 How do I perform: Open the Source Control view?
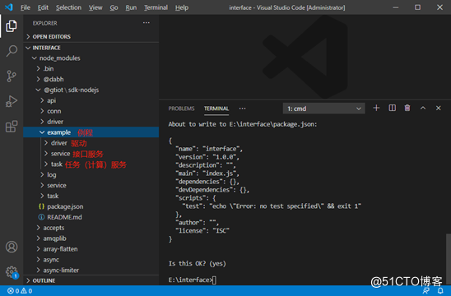[x=12, y=76]
